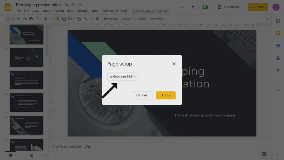Insert a comment using the toolbar icon
284x160 pixels.
tap(97, 19)
